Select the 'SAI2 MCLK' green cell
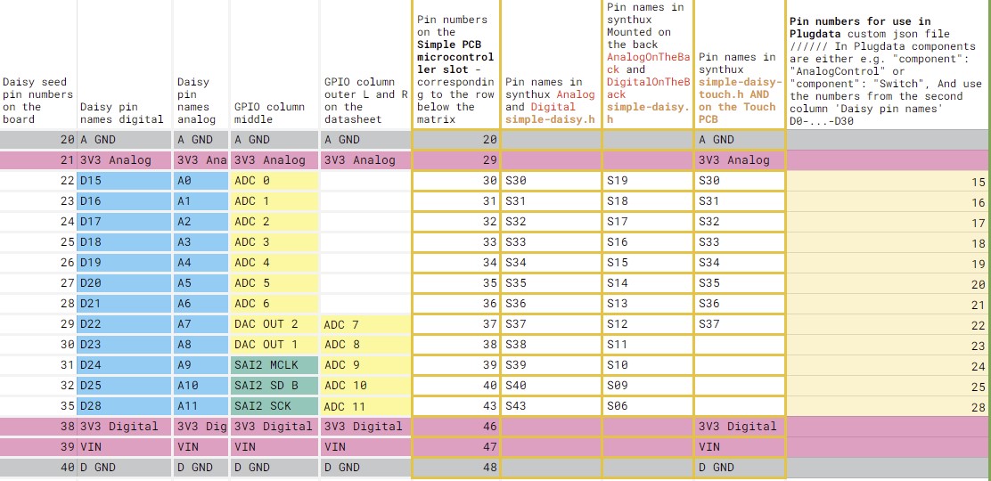 (274, 365)
